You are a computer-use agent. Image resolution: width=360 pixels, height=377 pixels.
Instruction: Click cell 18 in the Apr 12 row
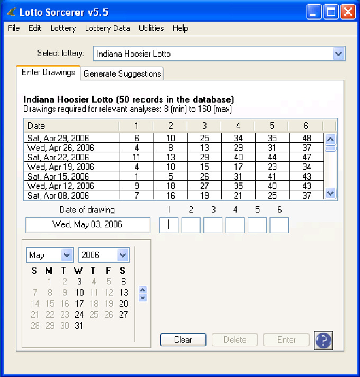click(170, 186)
